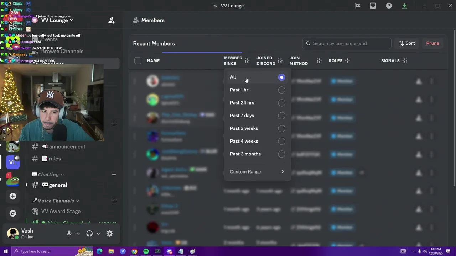Open the Discover compass icon

tap(13, 213)
